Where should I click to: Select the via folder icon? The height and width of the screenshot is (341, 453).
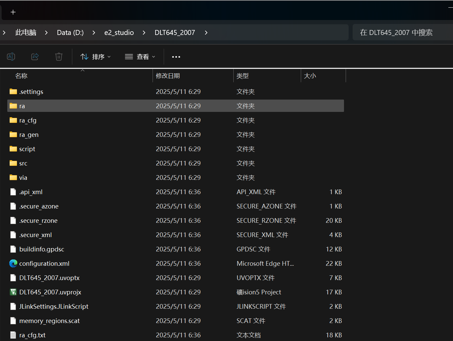click(13, 177)
